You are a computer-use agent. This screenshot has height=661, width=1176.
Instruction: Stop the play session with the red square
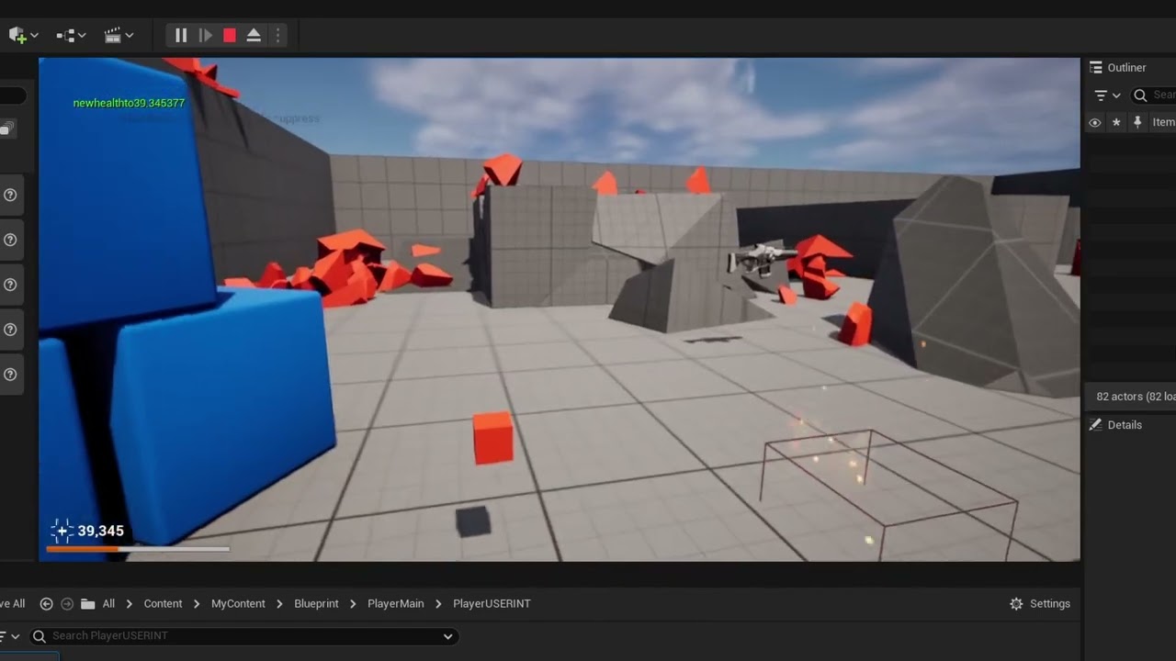click(x=230, y=35)
